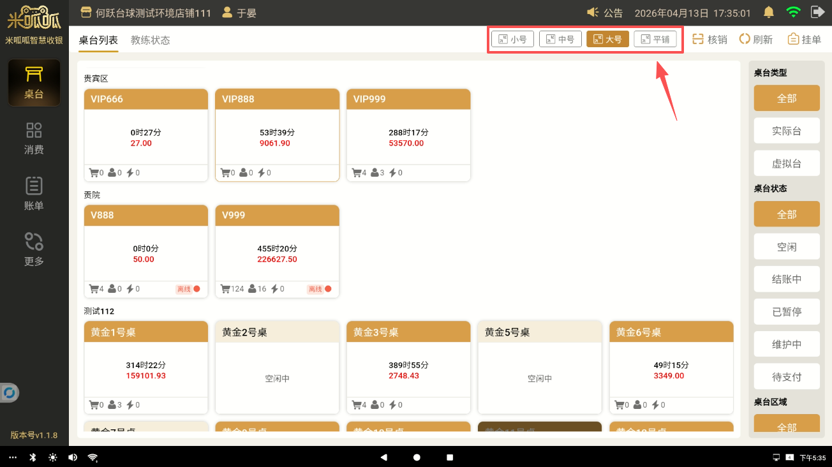Image resolution: width=832 pixels, height=467 pixels.
Task: Filter table status by 空闲
Action: click(786, 247)
